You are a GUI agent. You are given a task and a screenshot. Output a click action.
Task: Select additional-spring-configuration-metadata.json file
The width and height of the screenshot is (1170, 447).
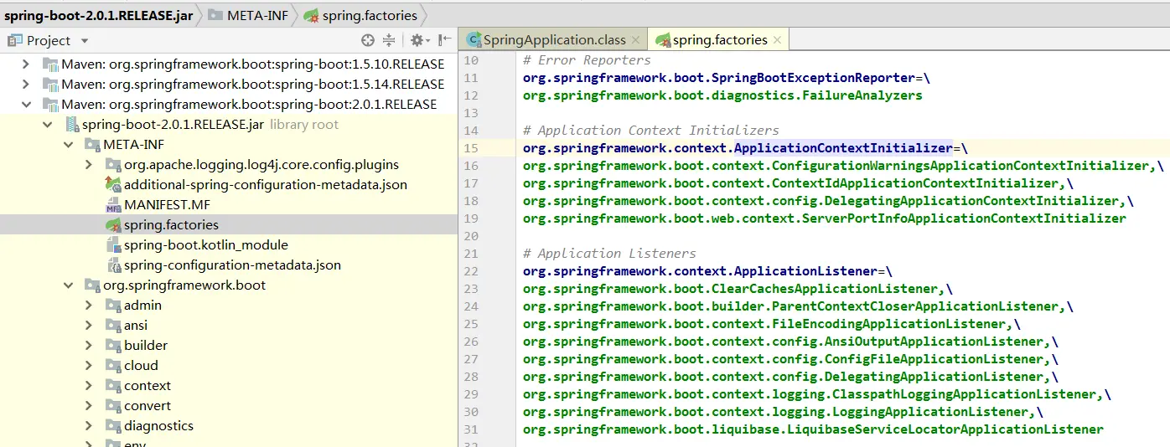(266, 184)
